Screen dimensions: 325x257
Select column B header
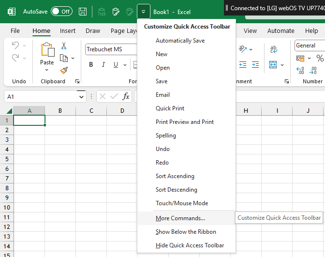coord(60,111)
